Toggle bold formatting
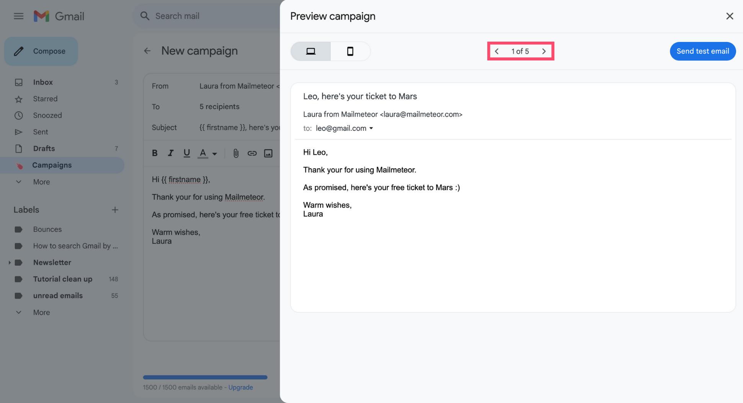Viewport: 743px width, 403px height. [155, 153]
